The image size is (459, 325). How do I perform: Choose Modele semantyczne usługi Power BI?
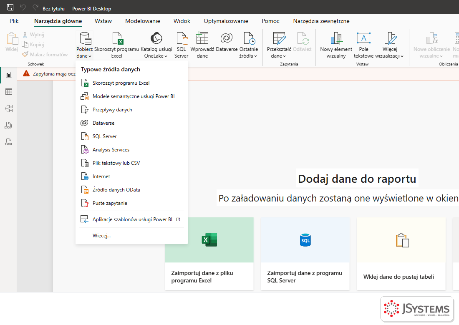pos(131,96)
